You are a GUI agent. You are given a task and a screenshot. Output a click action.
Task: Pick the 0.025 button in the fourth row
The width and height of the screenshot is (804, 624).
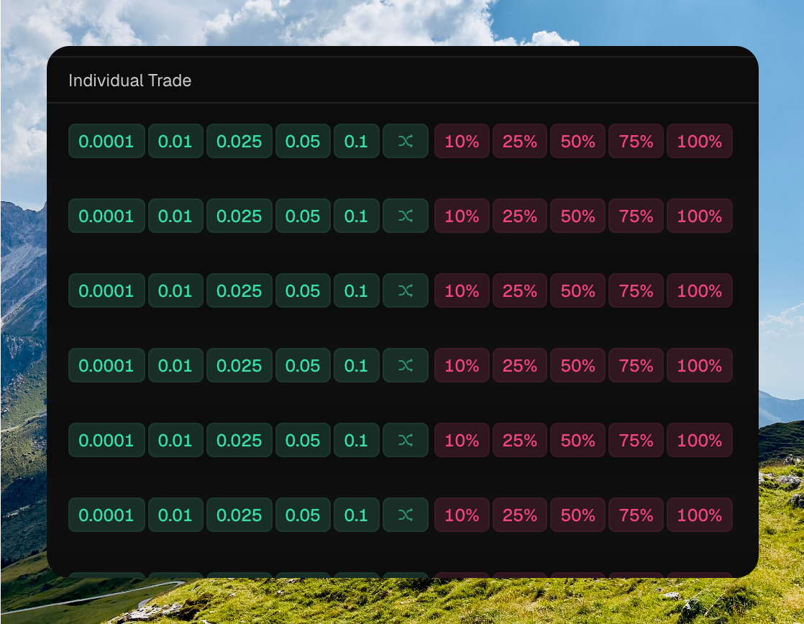(x=239, y=366)
